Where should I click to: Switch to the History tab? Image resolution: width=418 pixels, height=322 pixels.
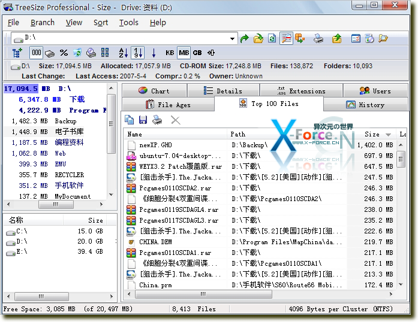(365, 105)
